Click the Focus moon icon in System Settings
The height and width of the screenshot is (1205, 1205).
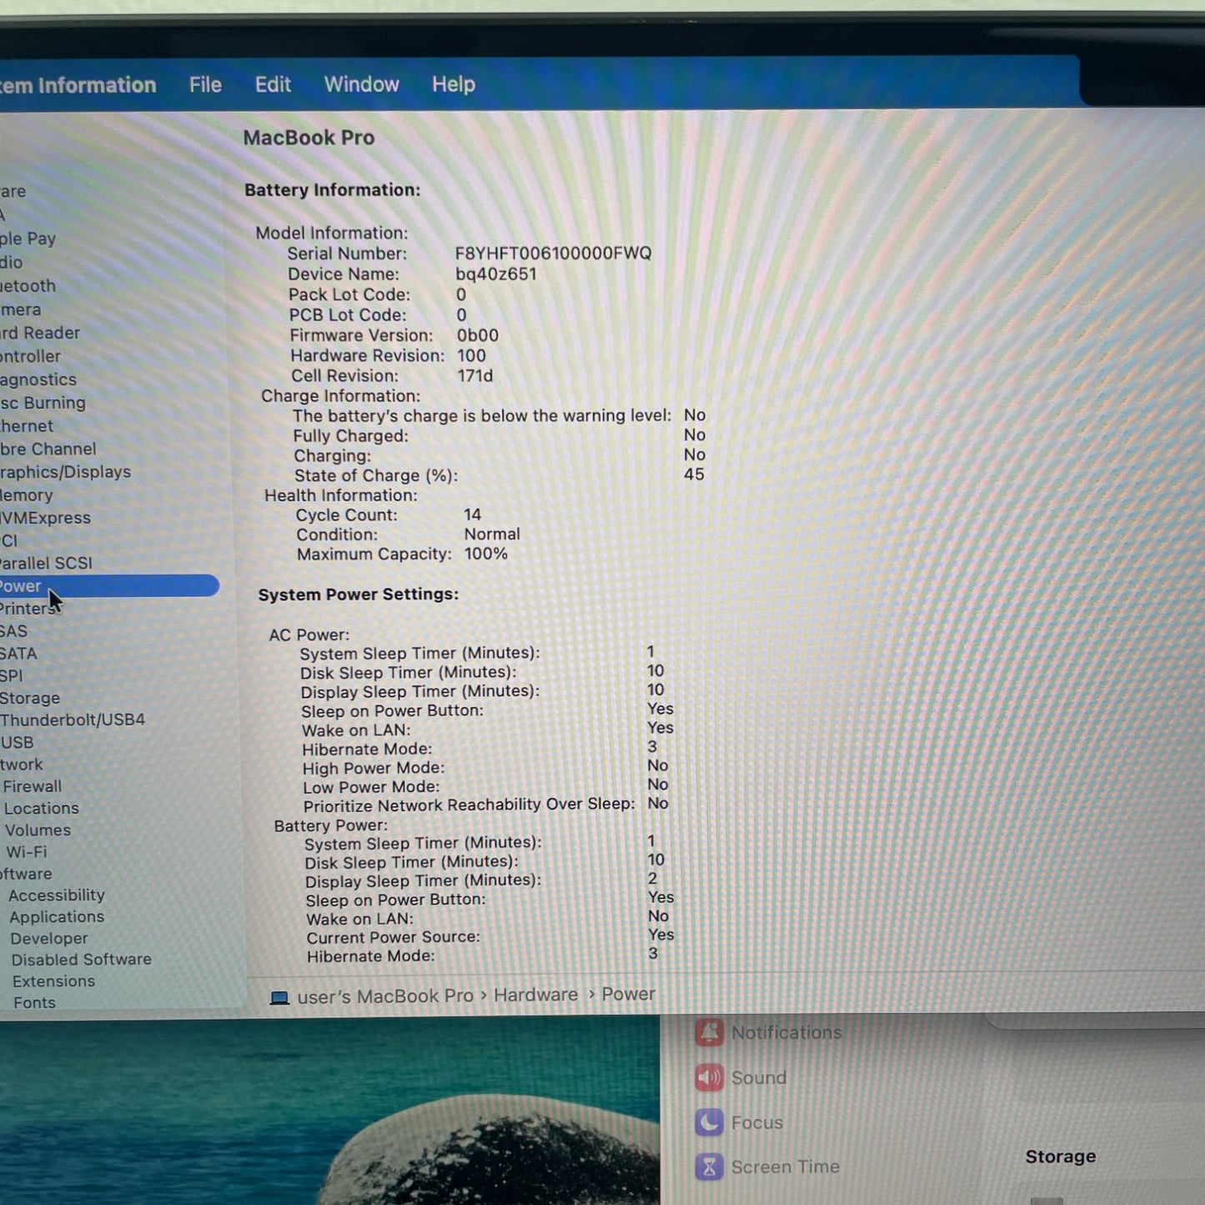click(x=710, y=1122)
